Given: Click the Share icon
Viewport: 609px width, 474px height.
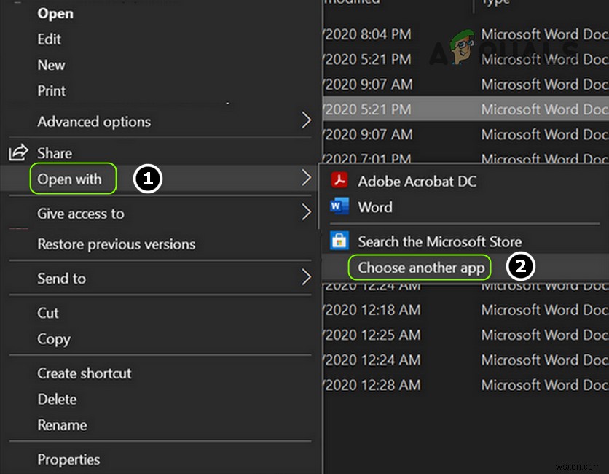Looking at the screenshot, I should coord(18,153).
